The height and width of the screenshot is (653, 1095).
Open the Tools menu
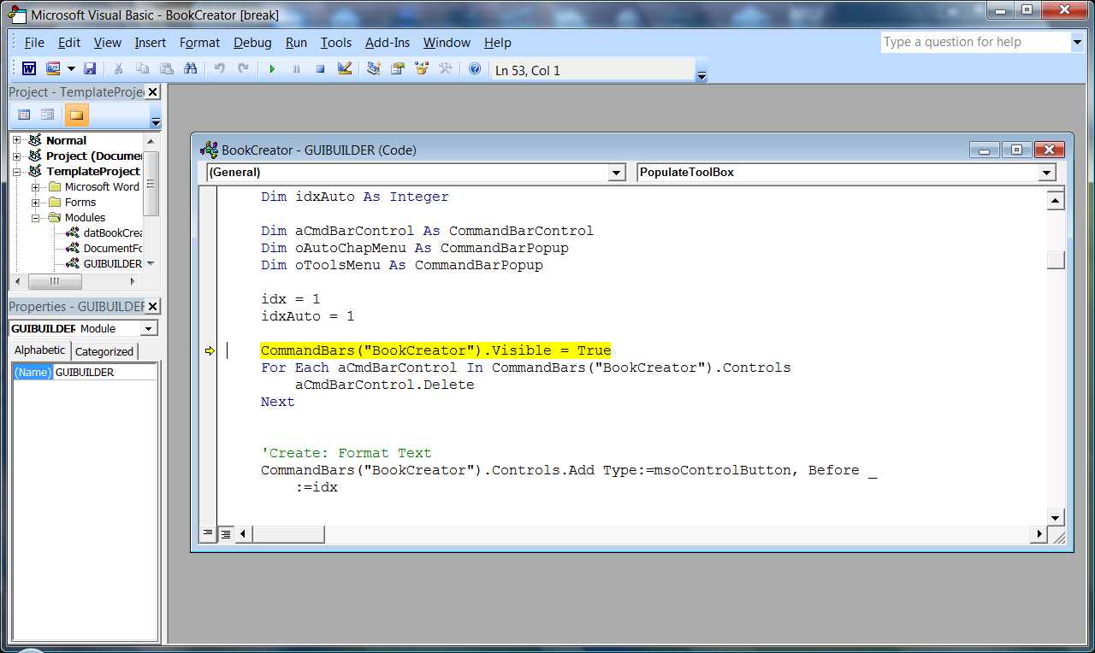336,42
